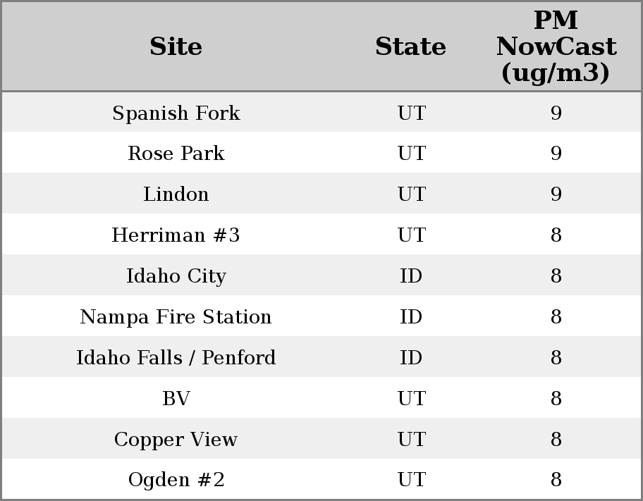This screenshot has height=501, width=643.
Task: Click the PM NowCast column header
Action: (556, 47)
